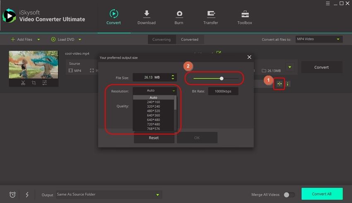Click the lightning high-speed conversion icon
Screen dimensions: 352x203
click(27, 195)
